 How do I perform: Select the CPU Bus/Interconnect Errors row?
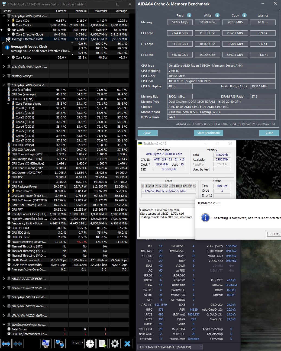[64, 334]
